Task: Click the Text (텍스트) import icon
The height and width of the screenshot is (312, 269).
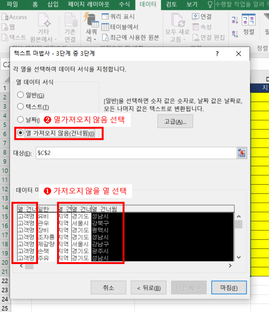Action: click(x=5, y=37)
